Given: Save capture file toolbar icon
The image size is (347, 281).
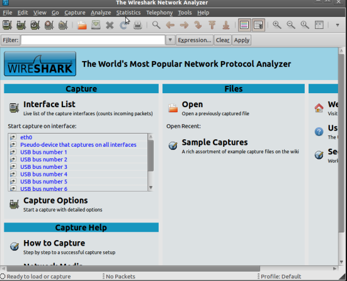Looking at the screenshot, I should click(x=96, y=25).
